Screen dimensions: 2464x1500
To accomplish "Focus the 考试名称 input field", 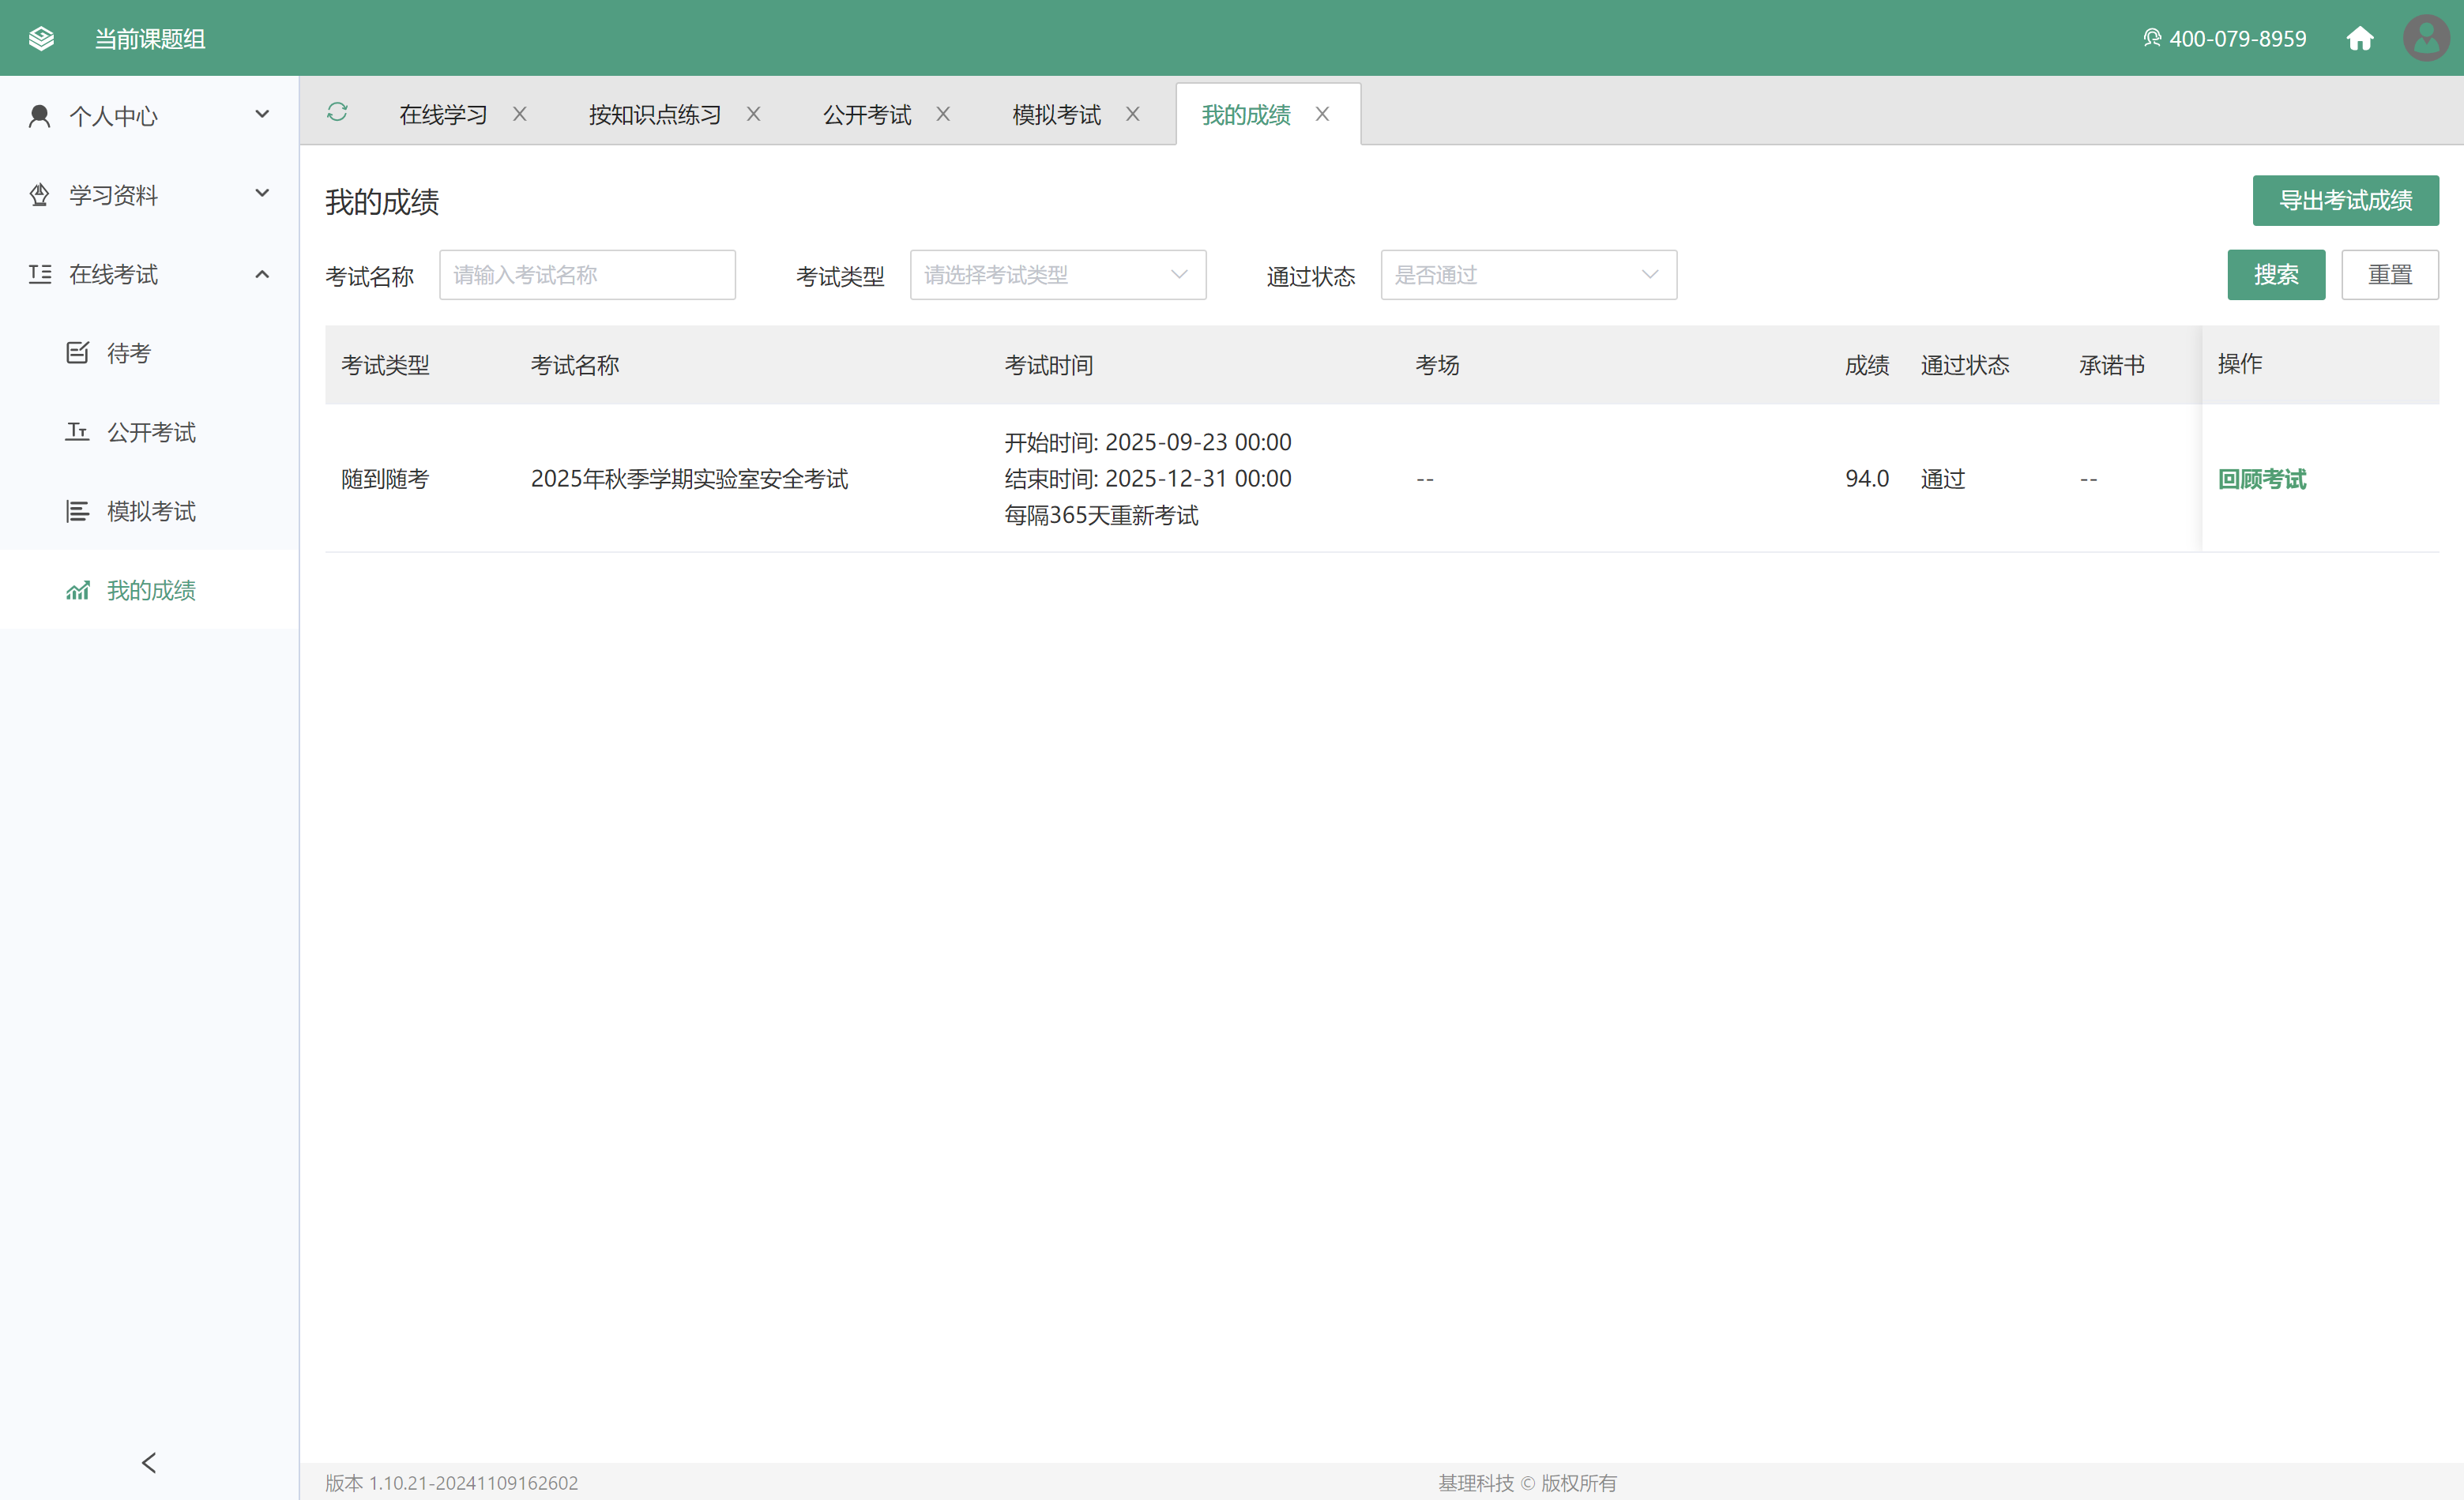I will [588, 275].
